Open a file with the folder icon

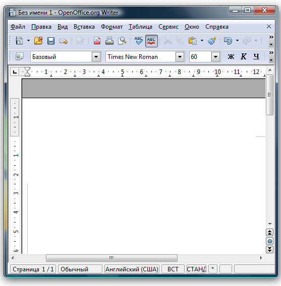coord(38,40)
